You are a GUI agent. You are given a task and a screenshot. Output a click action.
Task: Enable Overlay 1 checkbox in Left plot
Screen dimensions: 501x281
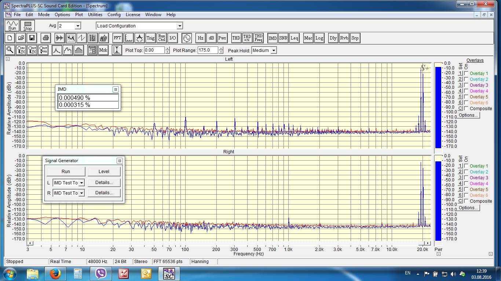(x=466, y=74)
